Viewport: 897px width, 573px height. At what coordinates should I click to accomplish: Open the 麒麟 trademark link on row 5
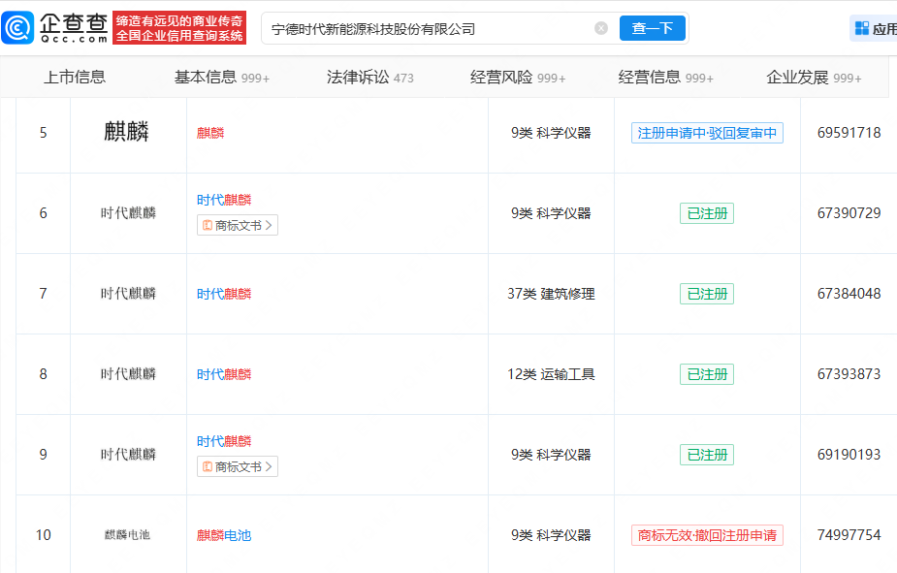tap(211, 132)
